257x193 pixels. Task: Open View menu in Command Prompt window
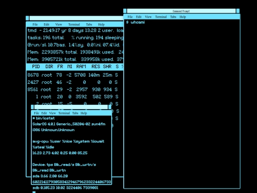click(x=148, y=17)
